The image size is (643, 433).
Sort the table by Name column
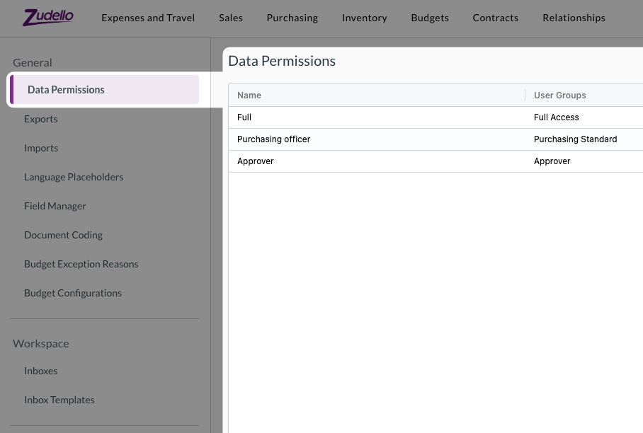(249, 95)
